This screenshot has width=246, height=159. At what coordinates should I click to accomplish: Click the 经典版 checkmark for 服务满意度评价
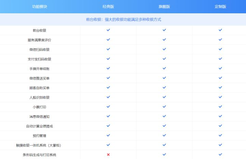click(108, 40)
